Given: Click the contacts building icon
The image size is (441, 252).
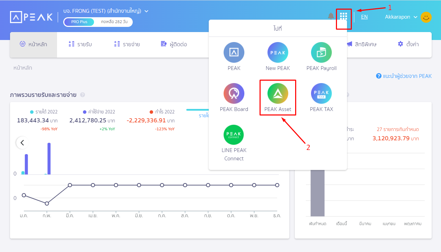Looking at the screenshot, I should click(x=164, y=44).
